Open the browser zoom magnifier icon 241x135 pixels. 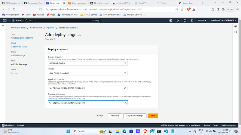tap(177, 9)
